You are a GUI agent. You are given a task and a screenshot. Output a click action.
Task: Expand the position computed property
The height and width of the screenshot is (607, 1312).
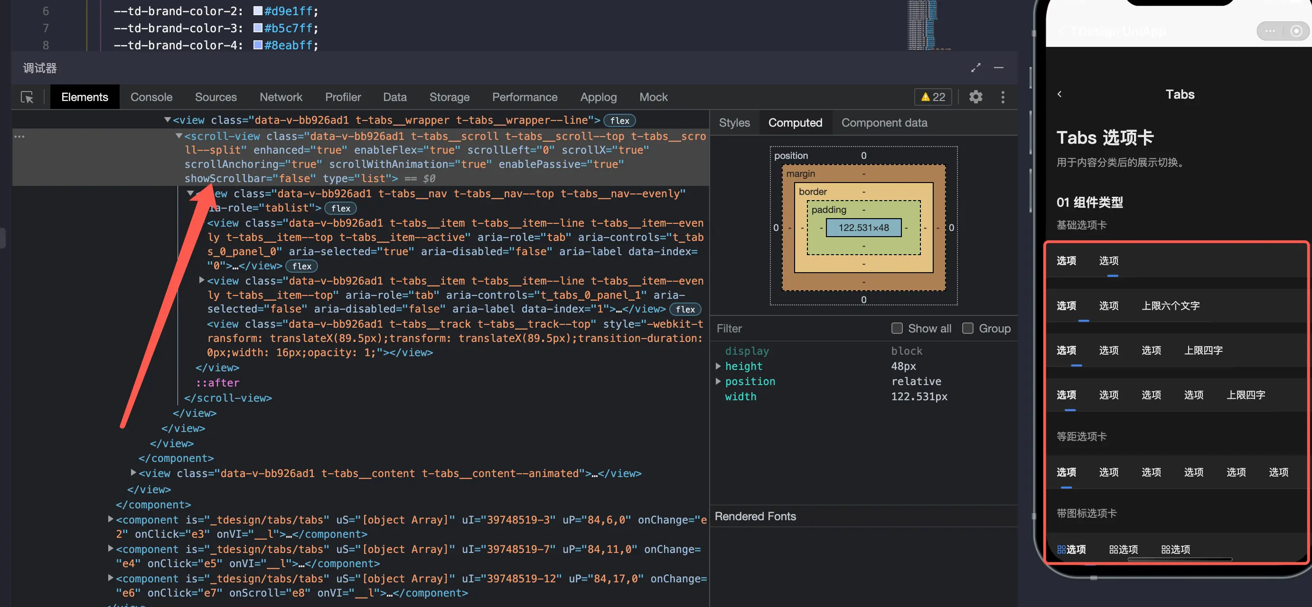pos(718,382)
